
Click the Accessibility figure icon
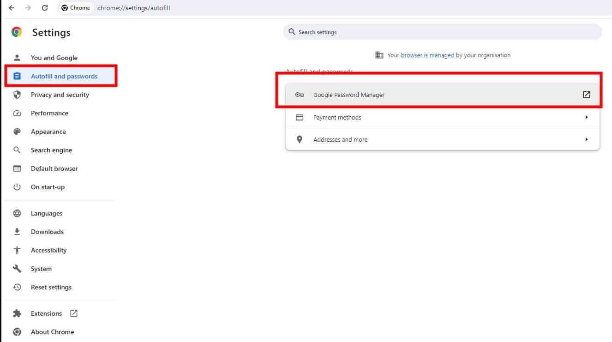click(17, 250)
